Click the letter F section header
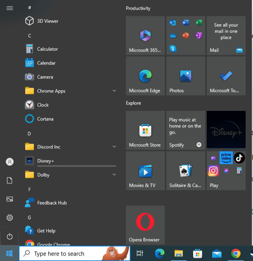The width and height of the screenshot is (253, 261). click(x=29, y=190)
